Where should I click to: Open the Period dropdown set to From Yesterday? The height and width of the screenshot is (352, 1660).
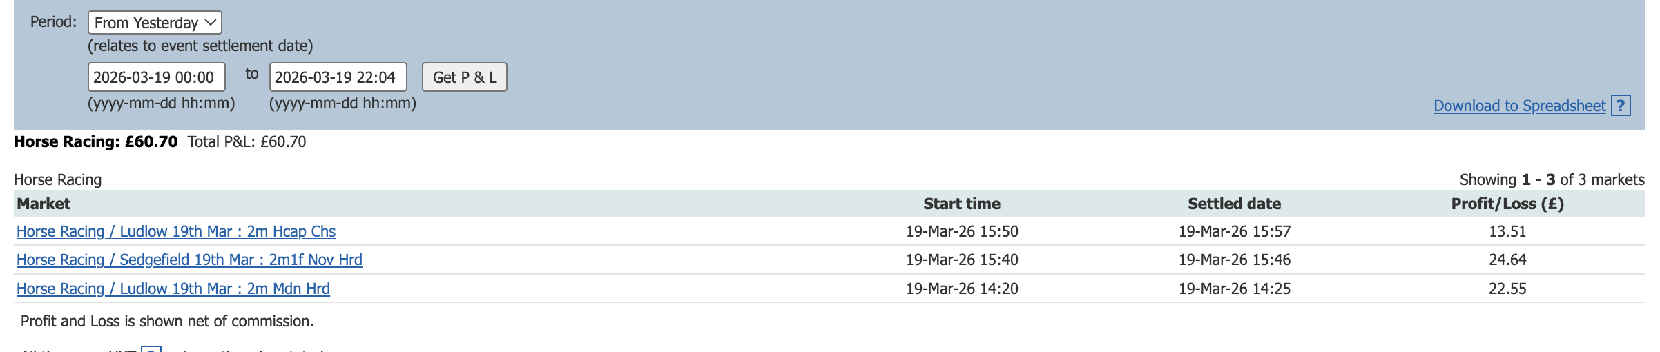(155, 23)
